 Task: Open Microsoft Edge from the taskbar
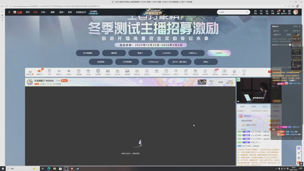point(49,168)
